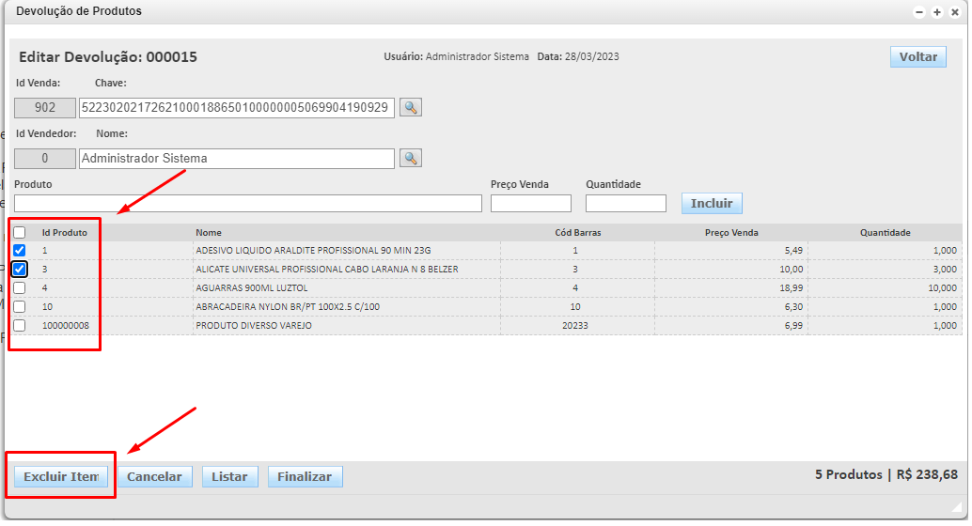Uncheck the ADESIVO LIQUIDO ARALDITE product checkbox
The image size is (972, 526).
[x=20, y=251]
